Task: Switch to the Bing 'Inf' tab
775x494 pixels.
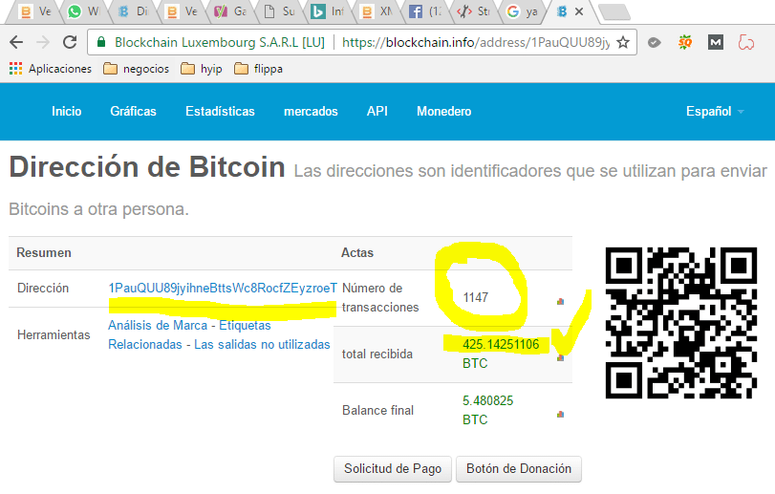Action: pyautogui.click(x=326, y=11)
